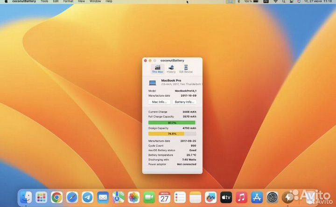Launch Google Chrome from the Dock
The width and height of the screenshot is (336, 207).
[x=56, y=197]
